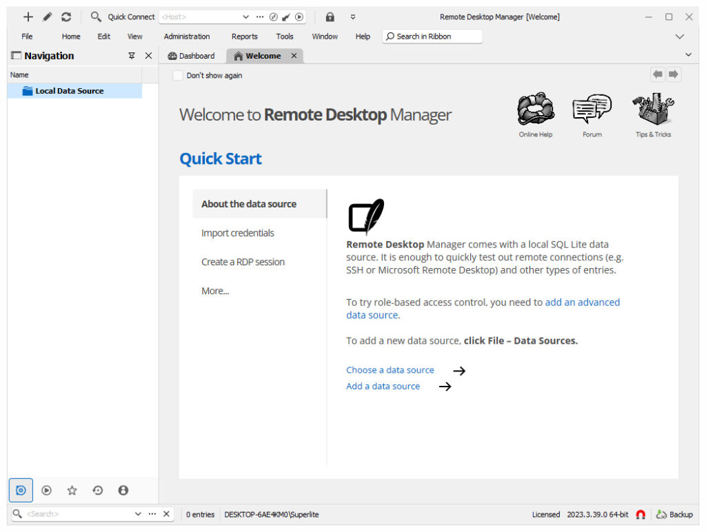Close the Welcome tab
This screenshot has height=532, width=706.
(294, 56)
